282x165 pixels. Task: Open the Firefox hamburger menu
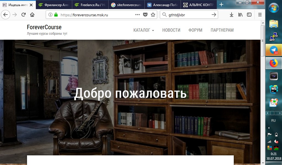260,15
